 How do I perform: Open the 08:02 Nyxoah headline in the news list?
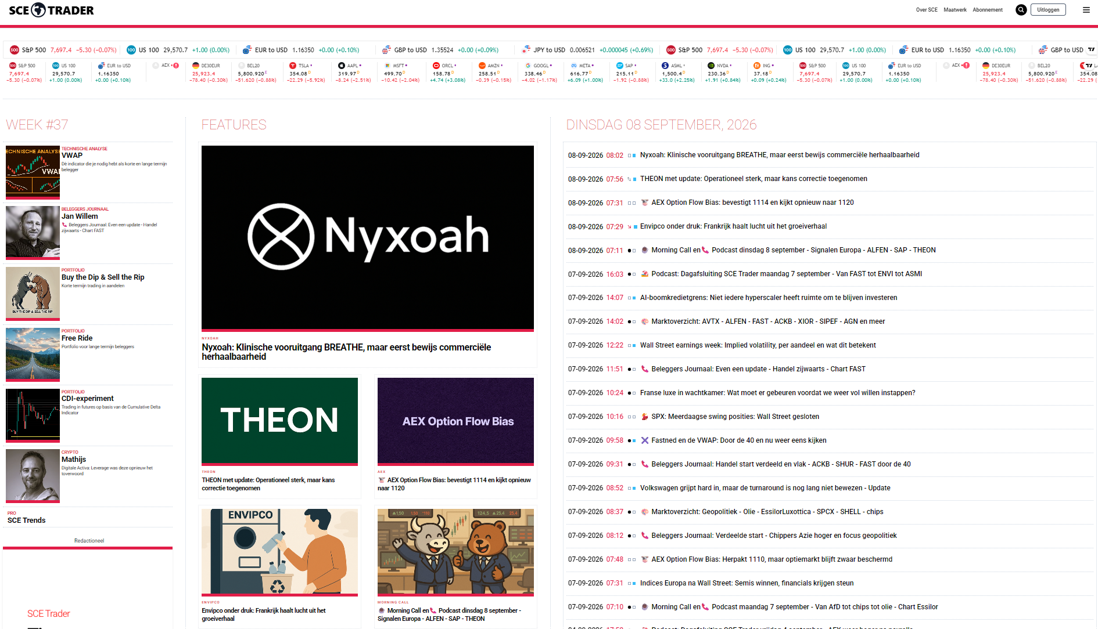780,155
